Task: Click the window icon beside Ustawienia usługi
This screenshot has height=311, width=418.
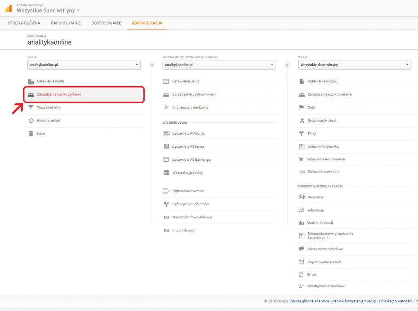Action: [x=166, y=81]
